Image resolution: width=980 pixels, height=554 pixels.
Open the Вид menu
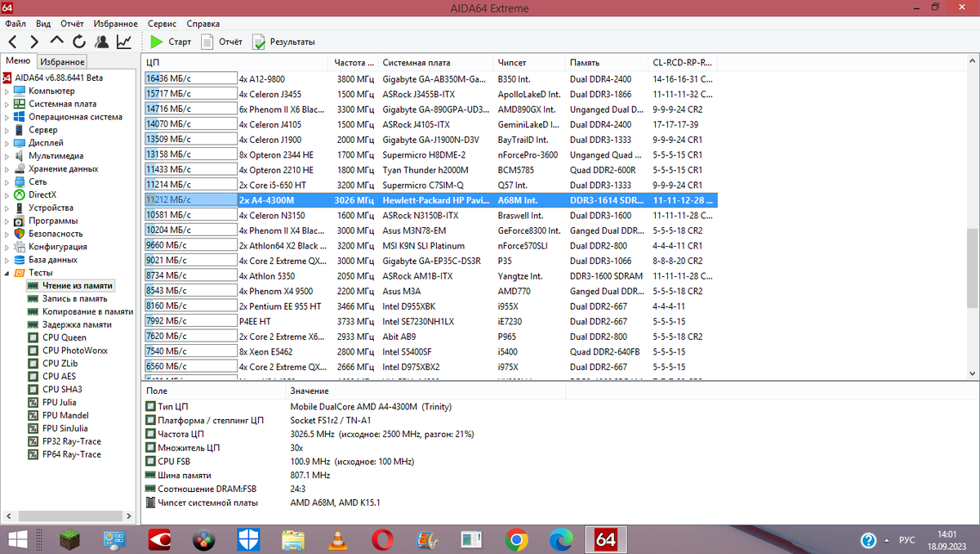[43, 24]
